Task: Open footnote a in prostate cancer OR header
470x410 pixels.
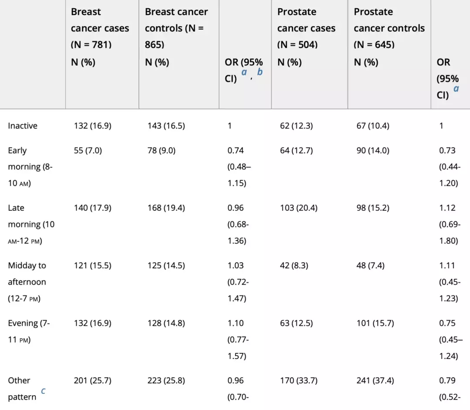Action: 456,88
